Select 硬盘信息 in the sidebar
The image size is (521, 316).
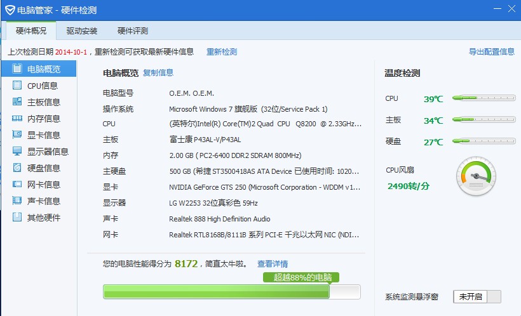coord(39,168)
